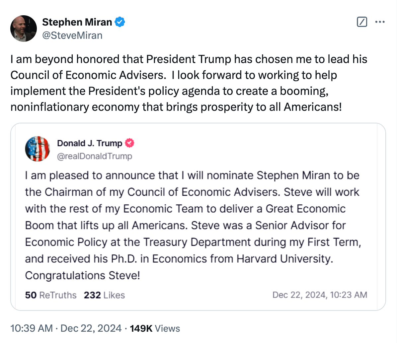This screenshot has height=343, width=397.
Task: Open the Grok slash icon at top right
Action: (361, 22)
